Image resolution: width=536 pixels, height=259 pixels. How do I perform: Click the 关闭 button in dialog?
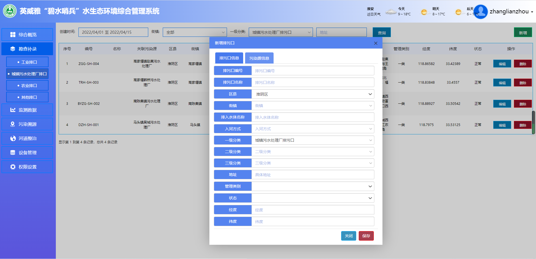[x=348, y=236]
